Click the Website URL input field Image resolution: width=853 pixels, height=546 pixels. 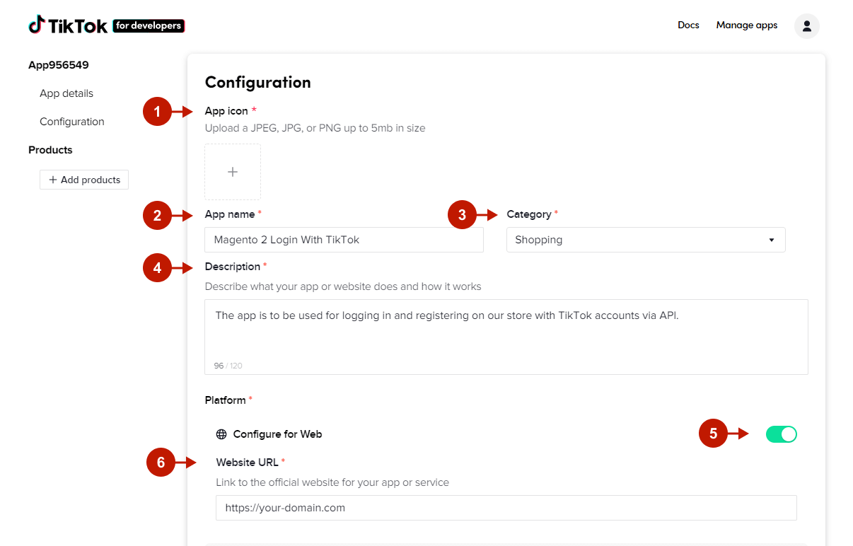[x=506, y=508]
